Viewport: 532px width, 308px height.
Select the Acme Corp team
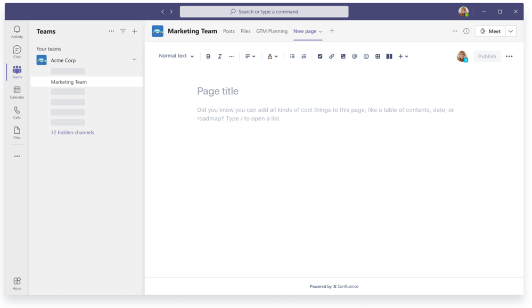[x=63, y=60]
